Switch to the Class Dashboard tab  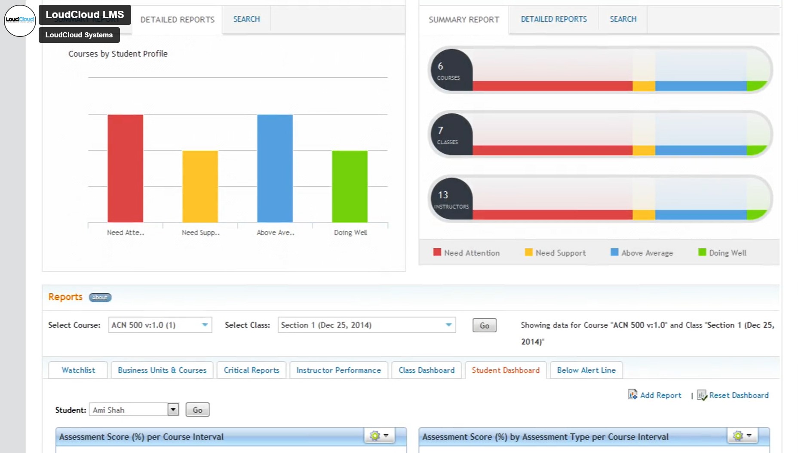coord(426,370)
